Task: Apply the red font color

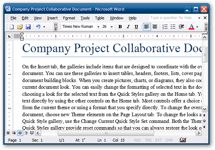Action: point(191,27)
